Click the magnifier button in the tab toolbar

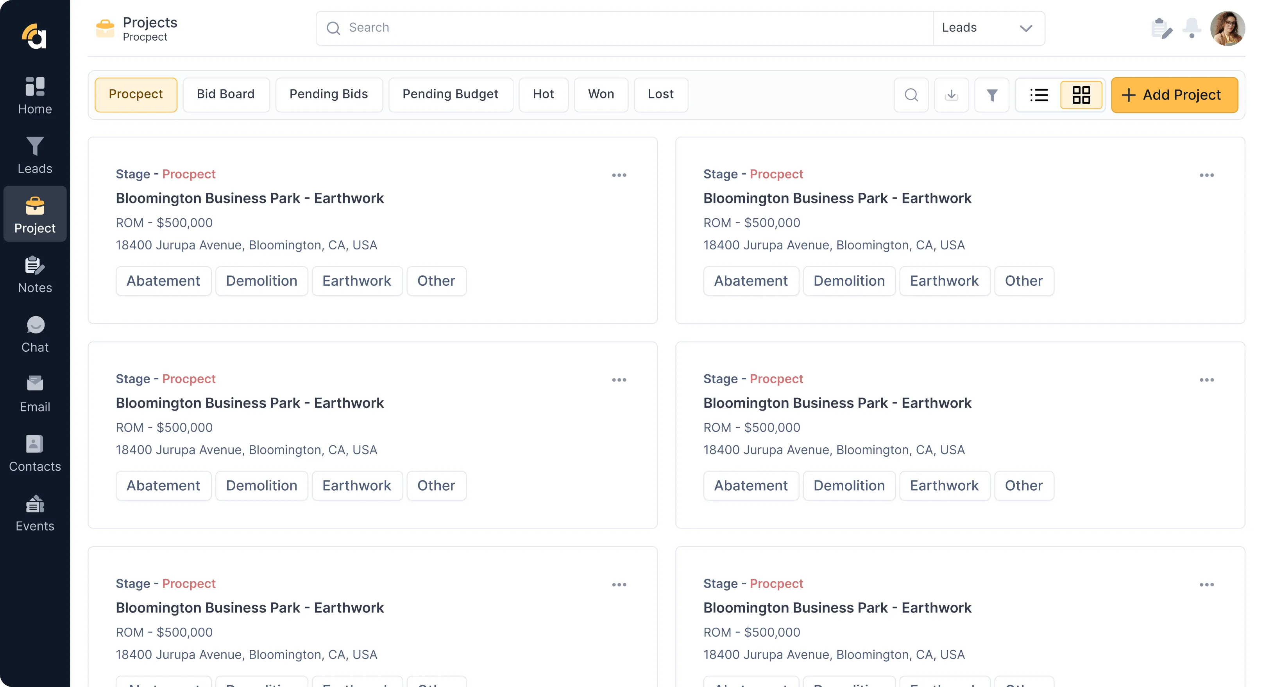[x=911, y=95]
